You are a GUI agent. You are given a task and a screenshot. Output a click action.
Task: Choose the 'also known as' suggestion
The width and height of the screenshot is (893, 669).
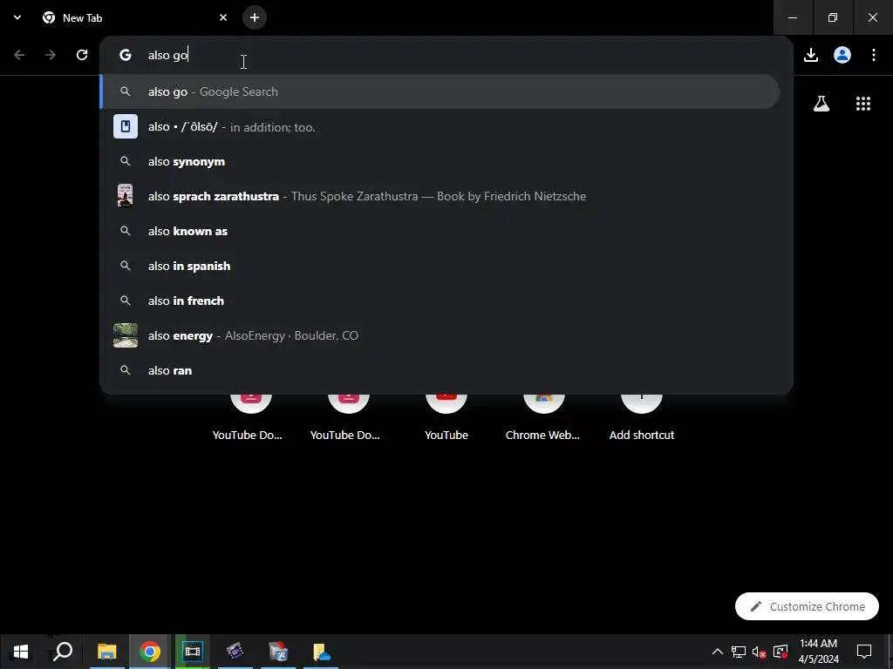point(440,231)
